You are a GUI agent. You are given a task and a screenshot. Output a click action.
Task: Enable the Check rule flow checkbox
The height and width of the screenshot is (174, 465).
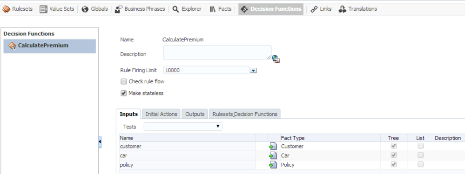point(124,81)
